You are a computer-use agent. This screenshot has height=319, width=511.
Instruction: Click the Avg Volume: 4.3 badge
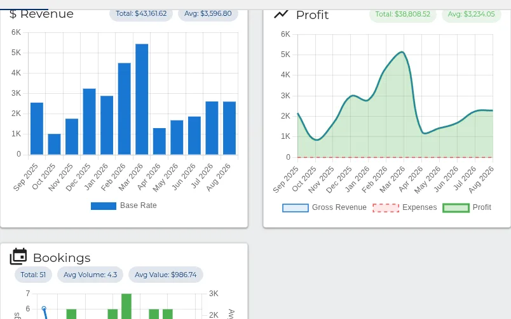[x=90, y=275]
